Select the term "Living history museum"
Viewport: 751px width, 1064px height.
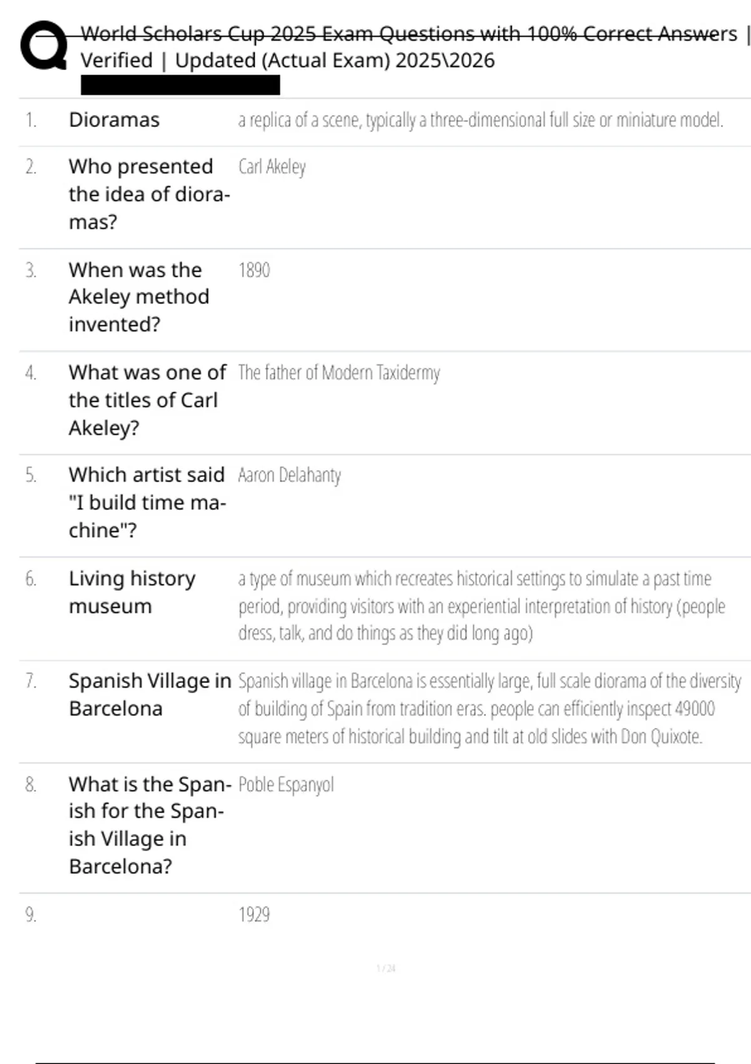[132, 592]
